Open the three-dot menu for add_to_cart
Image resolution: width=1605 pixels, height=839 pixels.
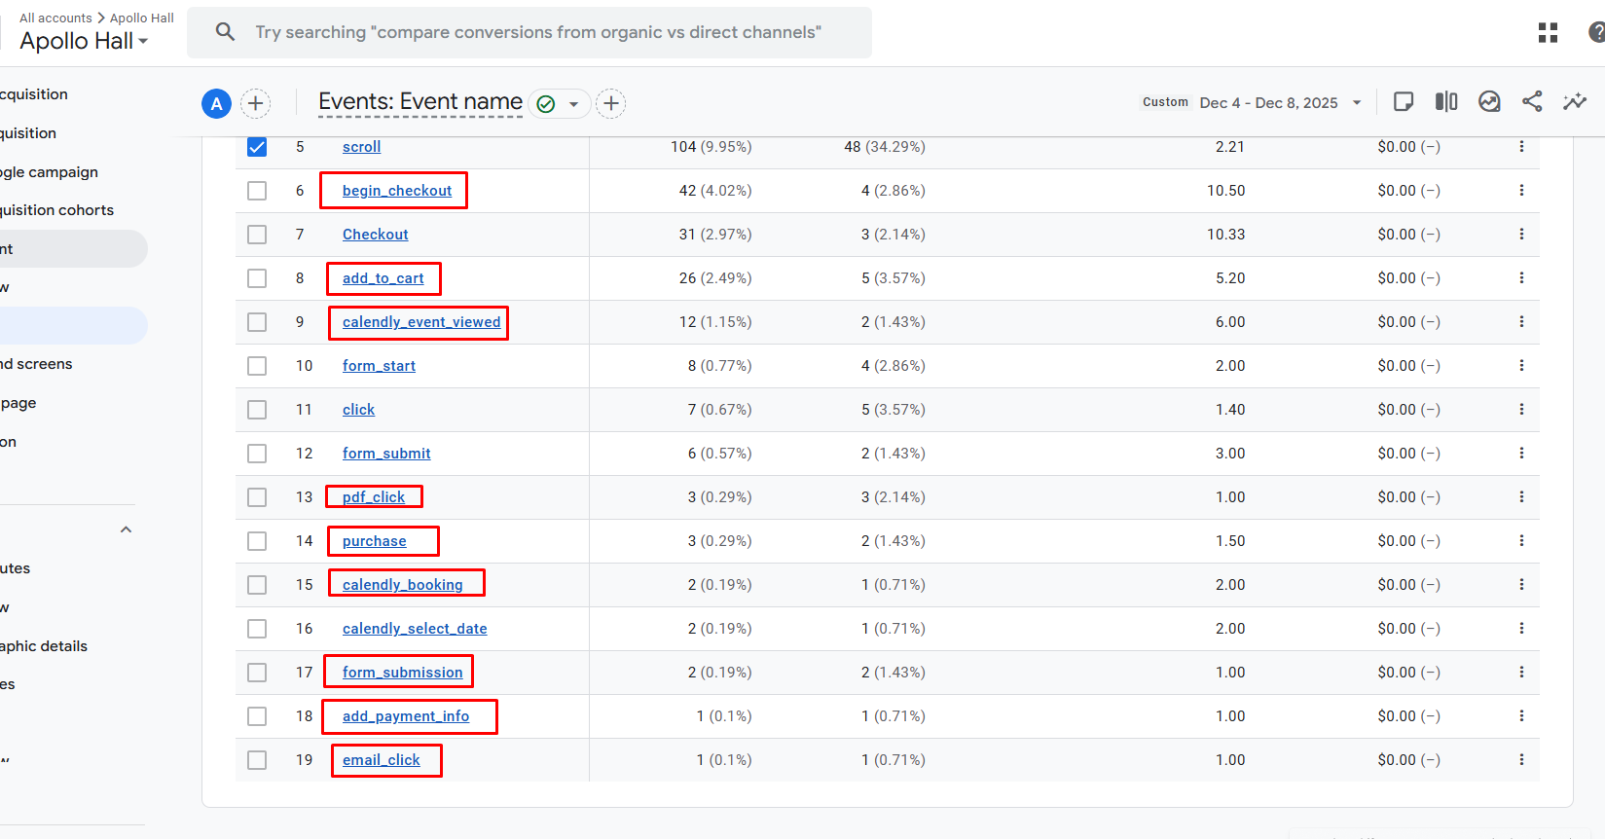click(x=1521, y=278)
